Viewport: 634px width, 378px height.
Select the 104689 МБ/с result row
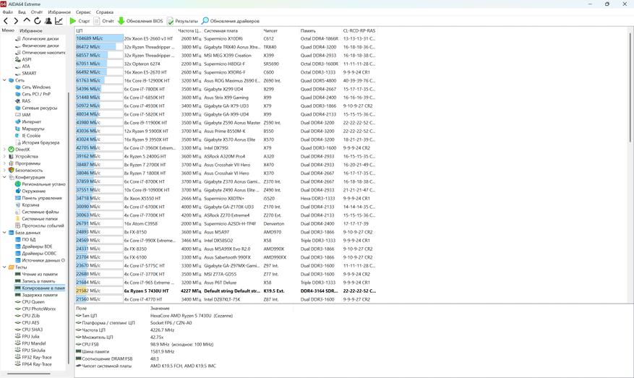point(226,39)
